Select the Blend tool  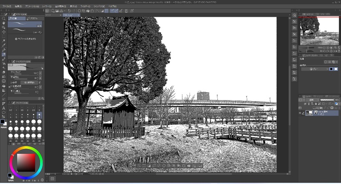[4, 77]
